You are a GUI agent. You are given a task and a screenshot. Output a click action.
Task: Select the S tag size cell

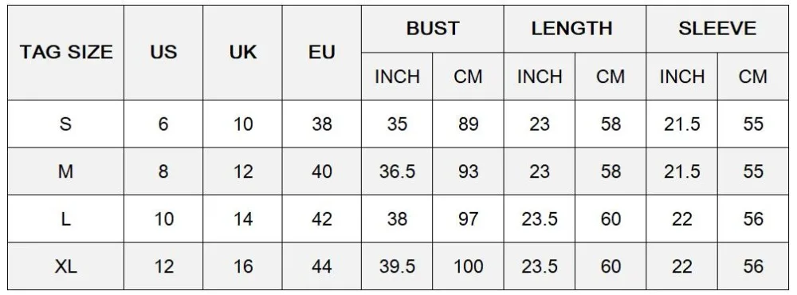click(x=65, y=124)
